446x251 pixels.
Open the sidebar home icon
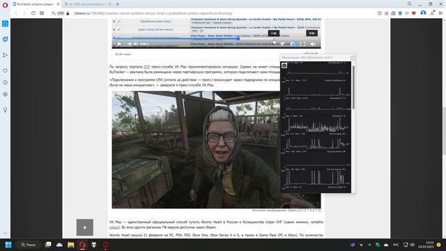[x=5, y=24]
